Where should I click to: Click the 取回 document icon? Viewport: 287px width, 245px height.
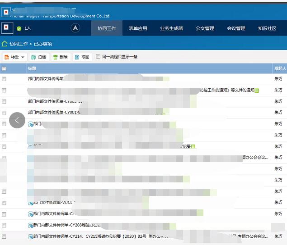click(77, 57)
